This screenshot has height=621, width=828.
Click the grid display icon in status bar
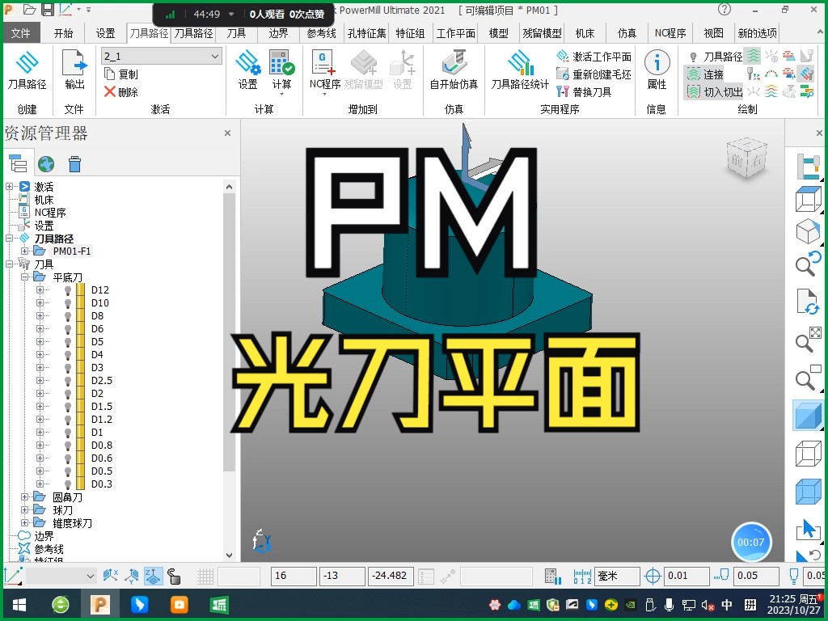pyautogui.click(x=205, y=576)
